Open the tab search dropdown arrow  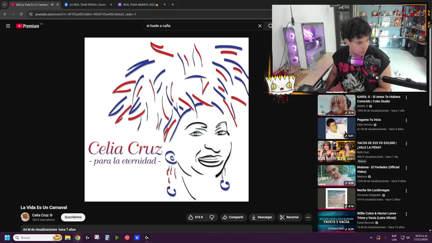pyautogui.click(x=4, y=5)
